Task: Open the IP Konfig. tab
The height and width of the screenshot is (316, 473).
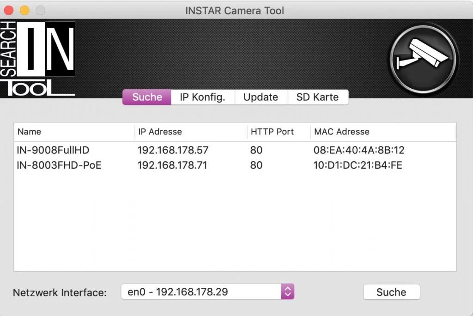Action: (203, 97)
